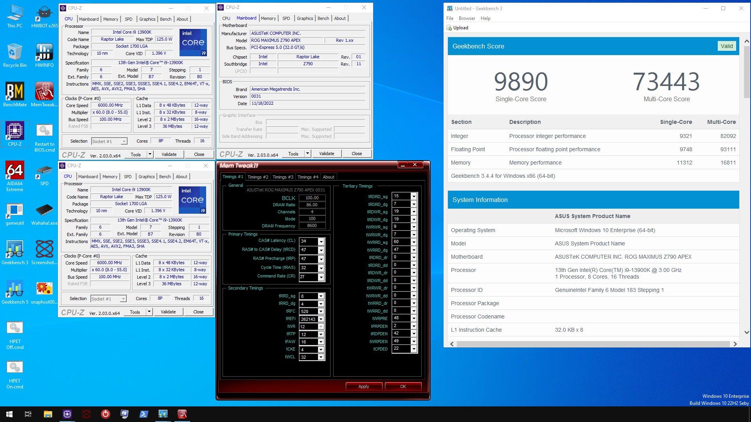Click the DRAM Frequency 8600 field

(x=312, y=226)
